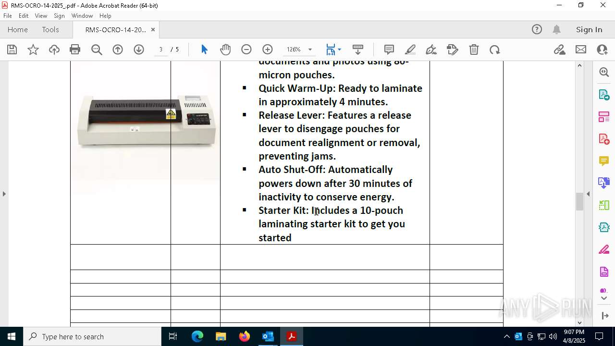This screenshot has width=615, height=346.
Task: Select the highlight text tool
Action: tap(410, 49)
